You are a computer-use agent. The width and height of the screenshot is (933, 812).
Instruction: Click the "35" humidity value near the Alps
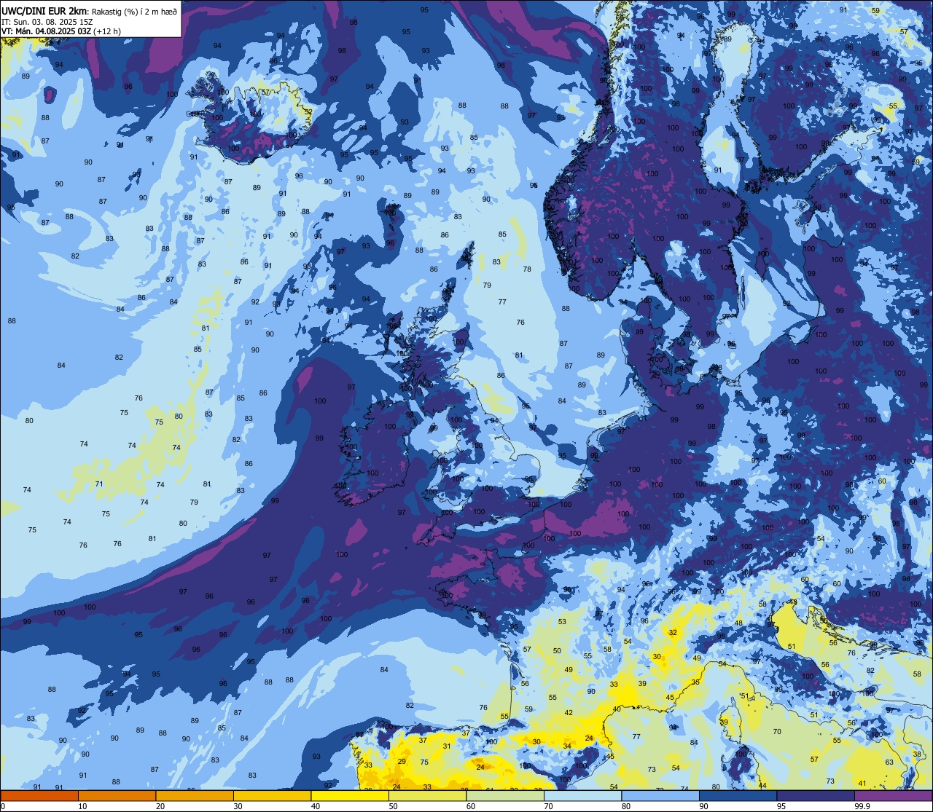coord(696,682)
